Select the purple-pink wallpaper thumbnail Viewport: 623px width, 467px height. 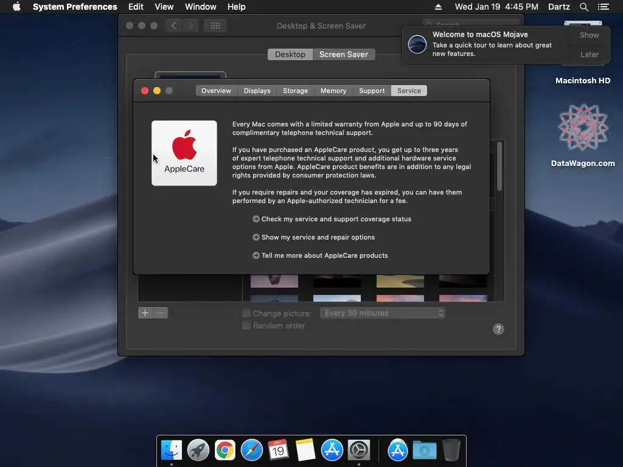pos(274,281)
